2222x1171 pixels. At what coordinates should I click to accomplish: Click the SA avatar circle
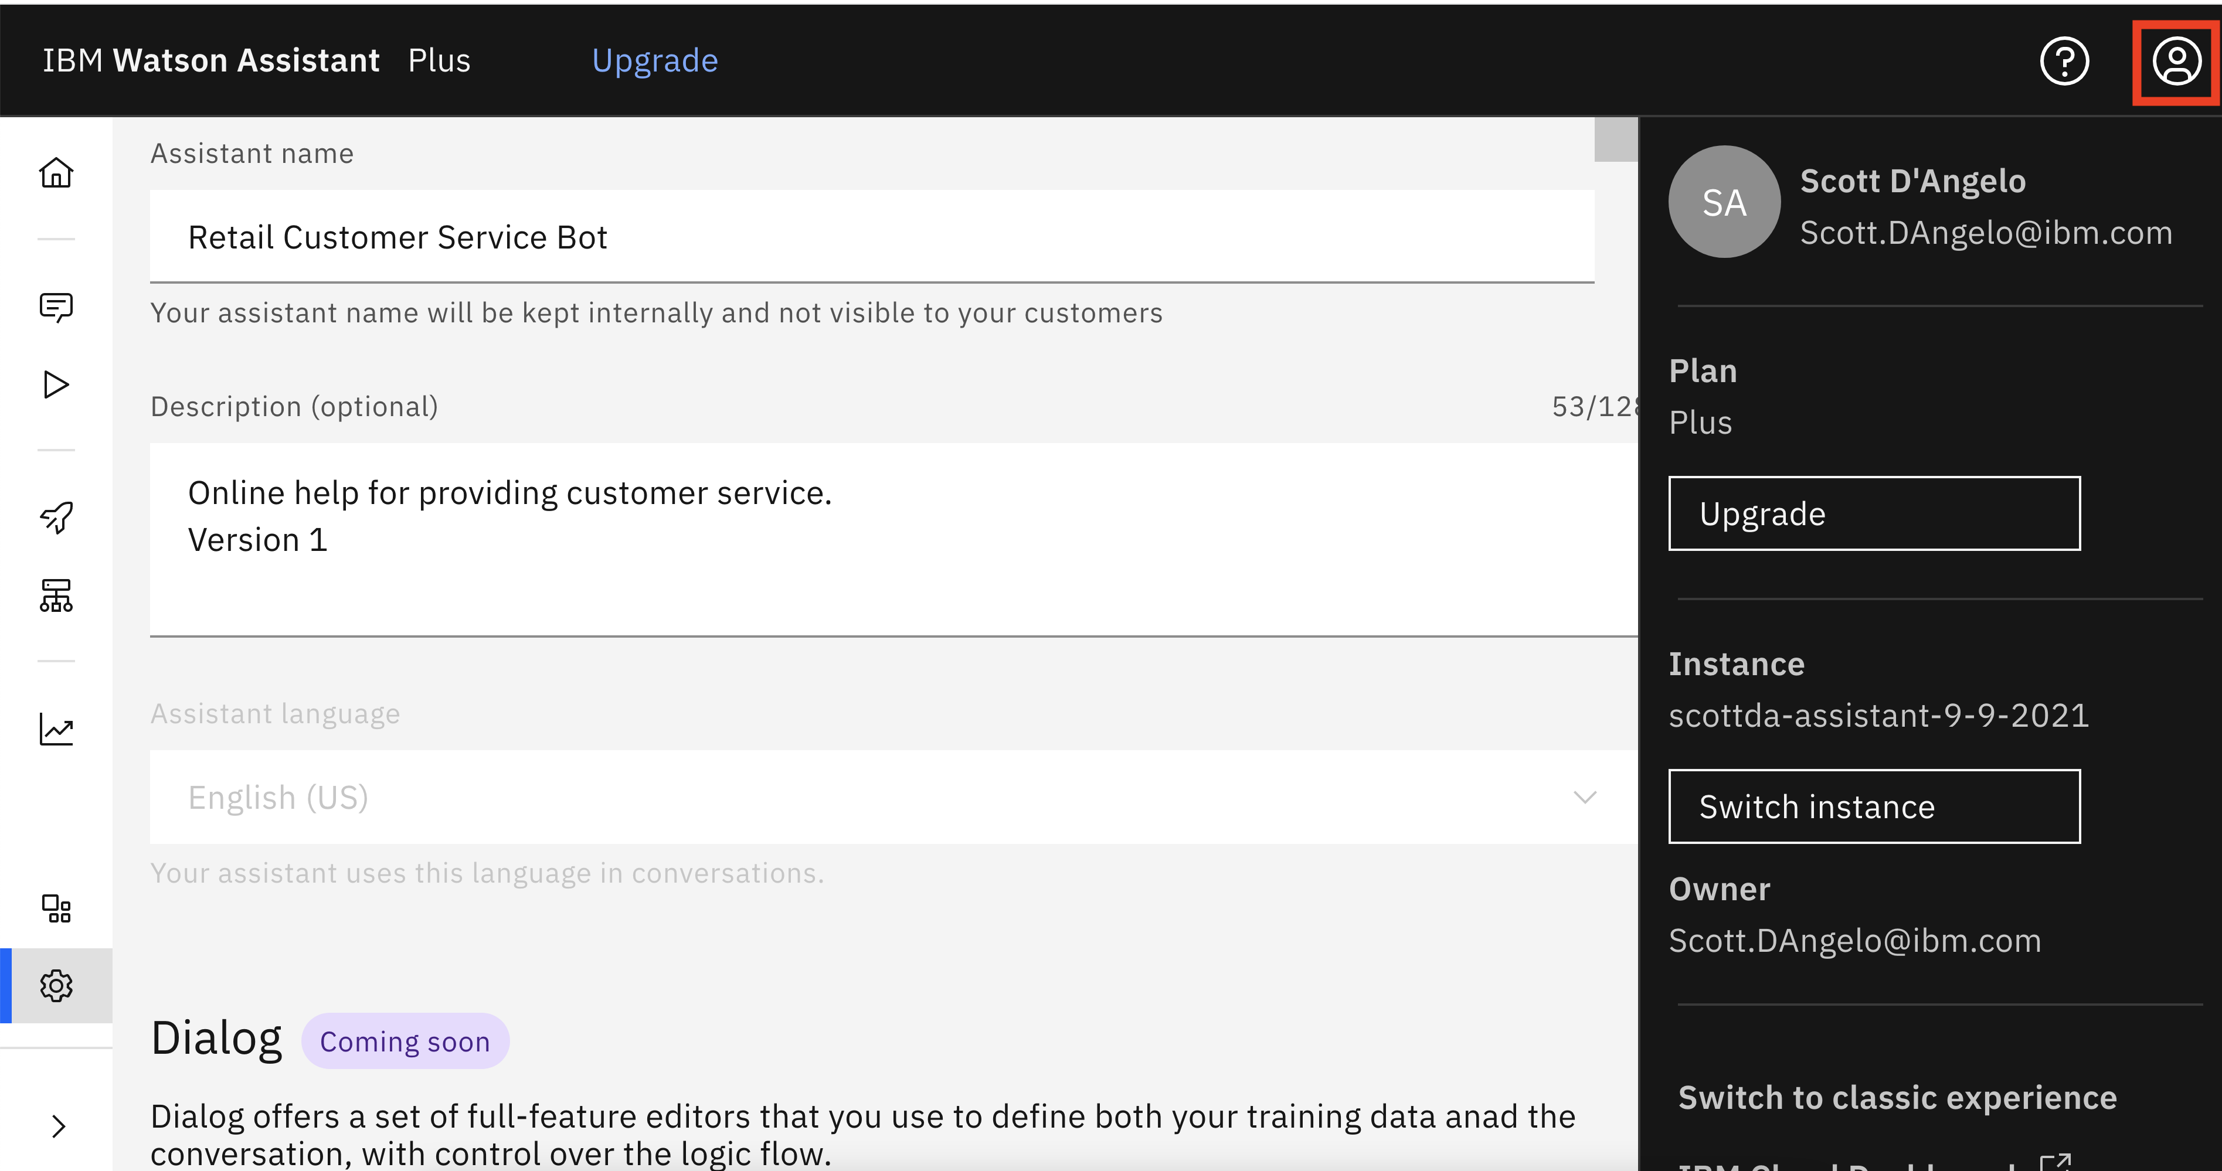tap(1724, 203)
